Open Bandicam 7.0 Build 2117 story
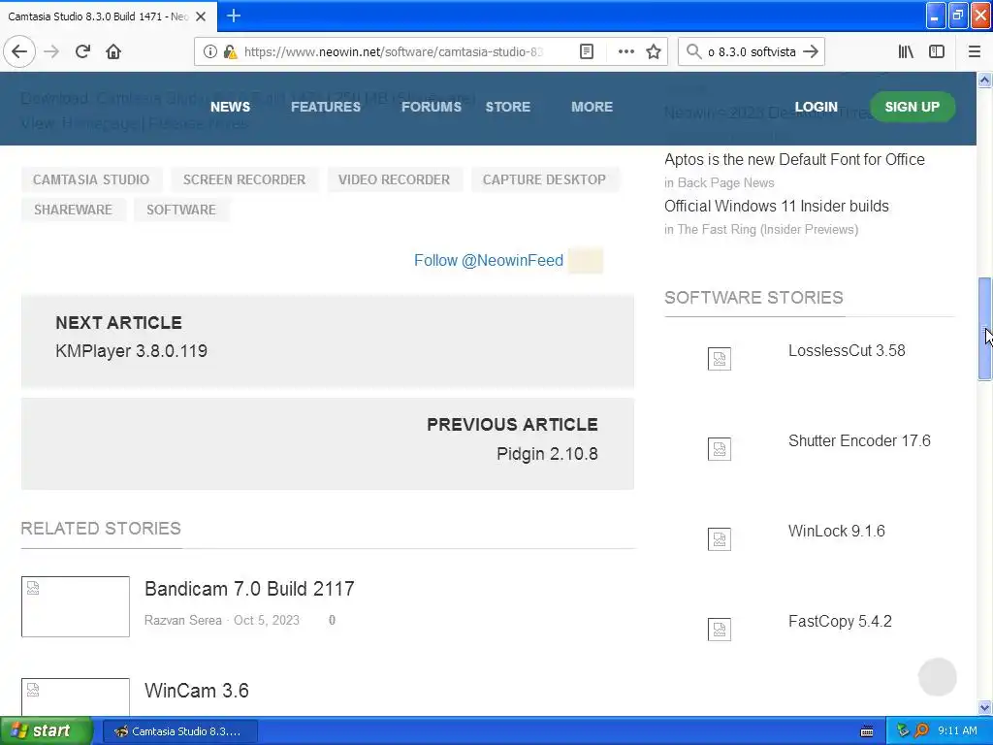 click(249, 589)
